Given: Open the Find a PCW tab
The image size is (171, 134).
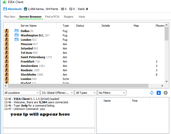Looking at the screenshot, I should pos(52,17).
